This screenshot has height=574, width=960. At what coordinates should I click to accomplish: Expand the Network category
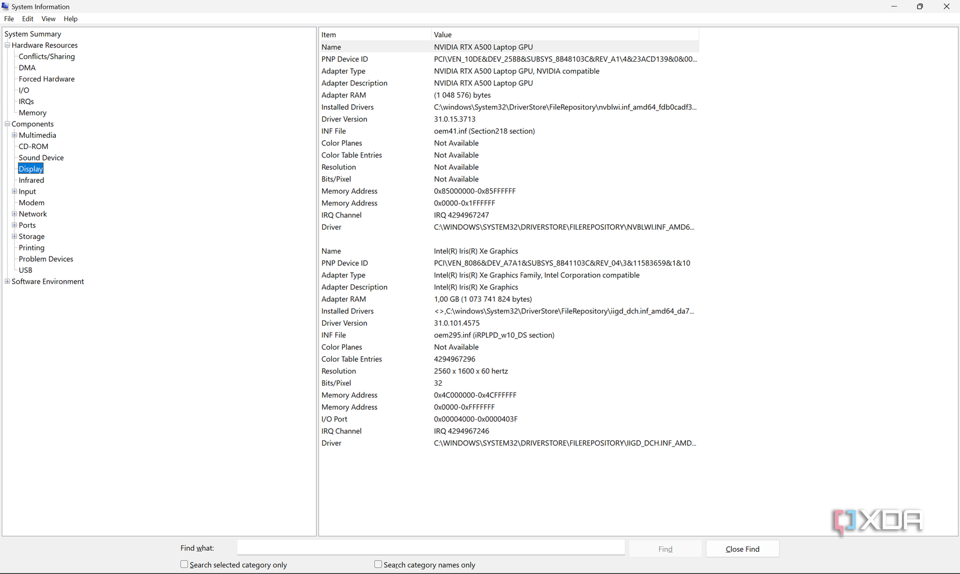[14, 213]
